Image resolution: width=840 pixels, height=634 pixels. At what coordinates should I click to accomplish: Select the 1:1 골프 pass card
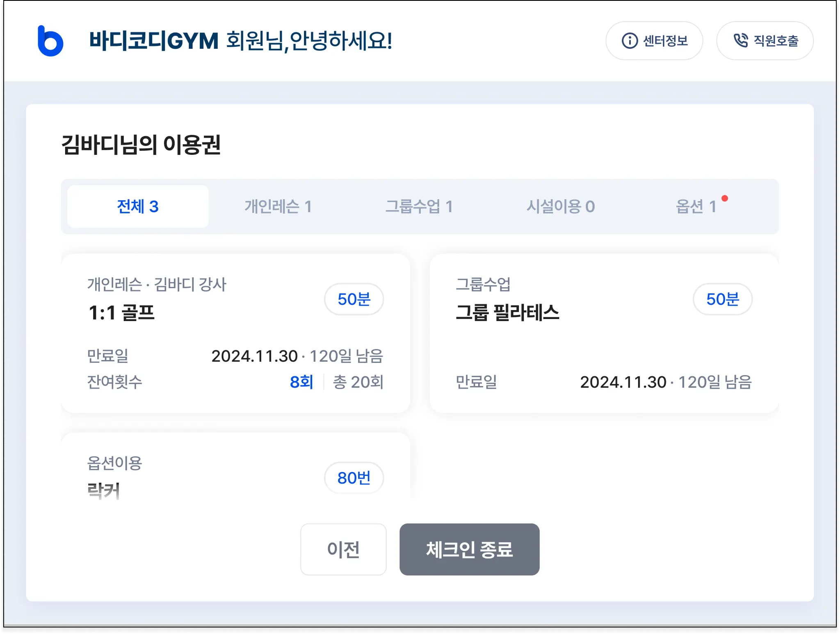click(235, 333)
